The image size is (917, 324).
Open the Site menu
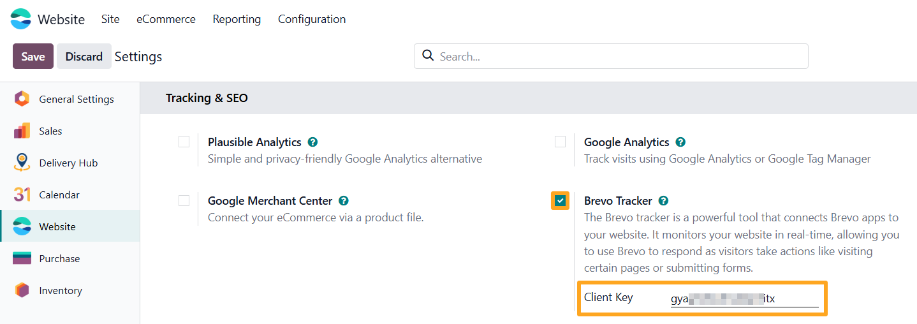[x=110, y=19]
